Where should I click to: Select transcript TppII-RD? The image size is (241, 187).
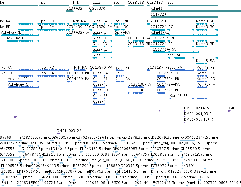[46, 21]
